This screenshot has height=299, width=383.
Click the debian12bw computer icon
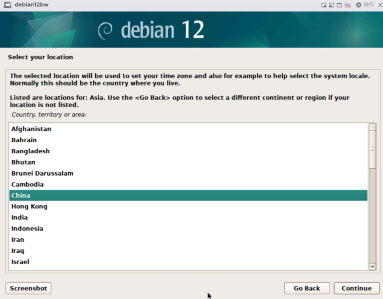7,5
